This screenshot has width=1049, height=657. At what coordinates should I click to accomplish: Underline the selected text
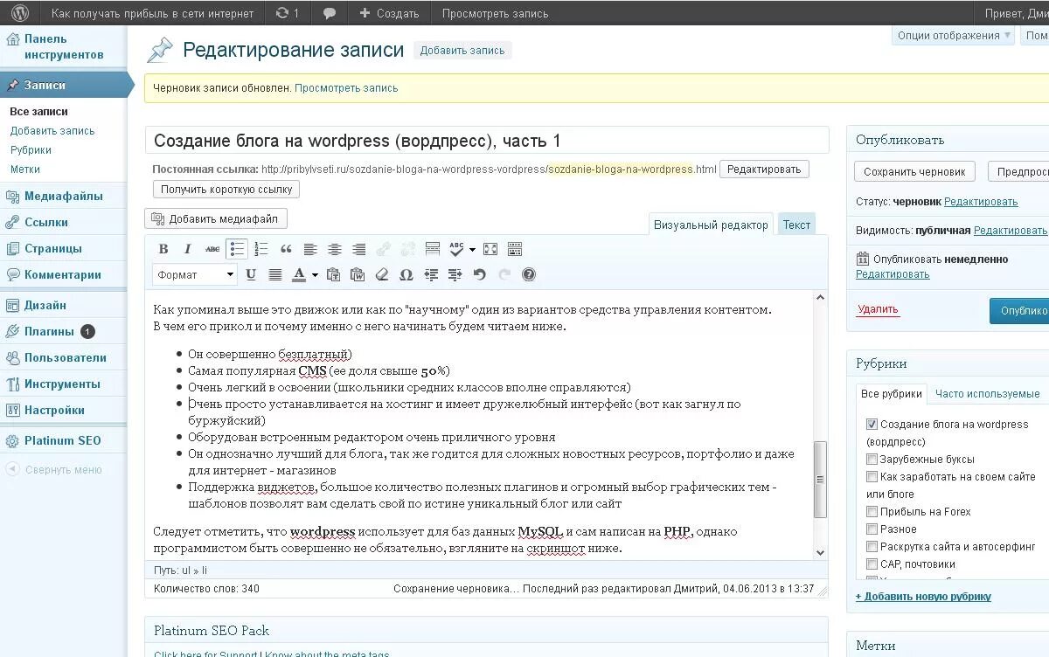point(251,274)
